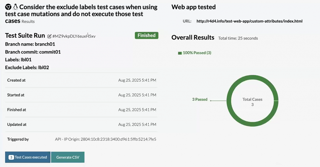Image resolution: width=320 pixels, height=167 pixels.
Task: Select the test suite run ID text
Action: (74, 36)
